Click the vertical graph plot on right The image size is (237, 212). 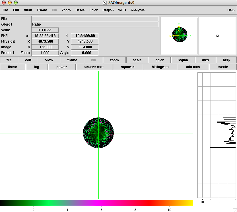click(x=217, y=135)
